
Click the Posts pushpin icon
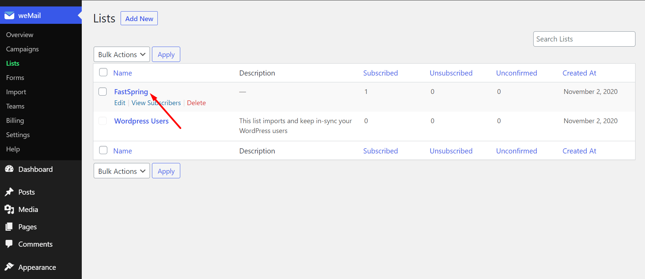[x=9, y=192]
